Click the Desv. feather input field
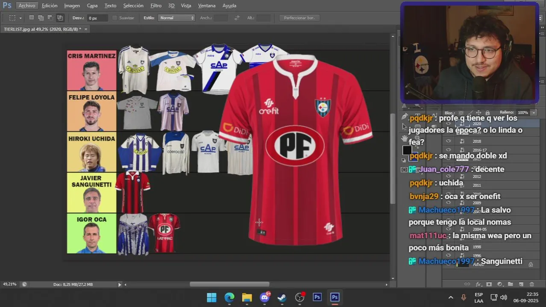Screen dimensions: 546x307 click(x=98, y=18)
